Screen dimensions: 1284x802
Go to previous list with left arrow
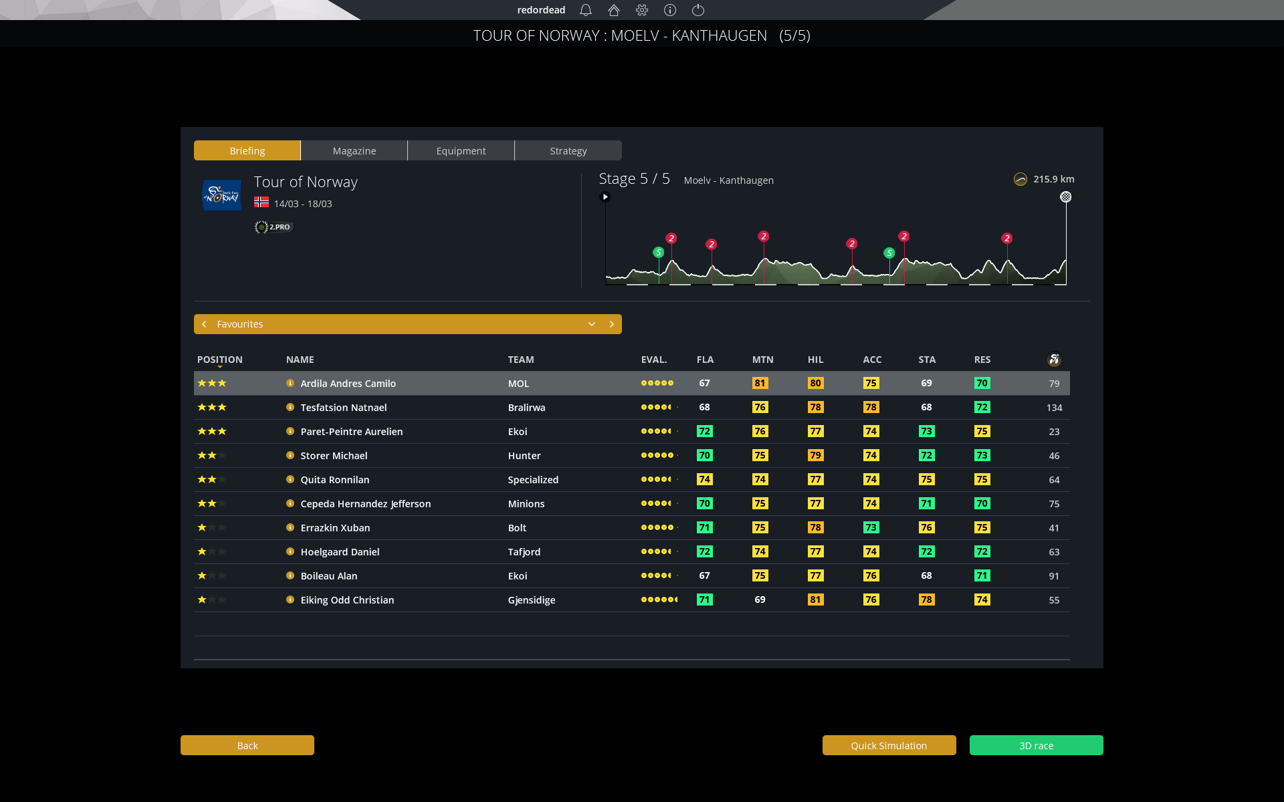tap(204, 324)
